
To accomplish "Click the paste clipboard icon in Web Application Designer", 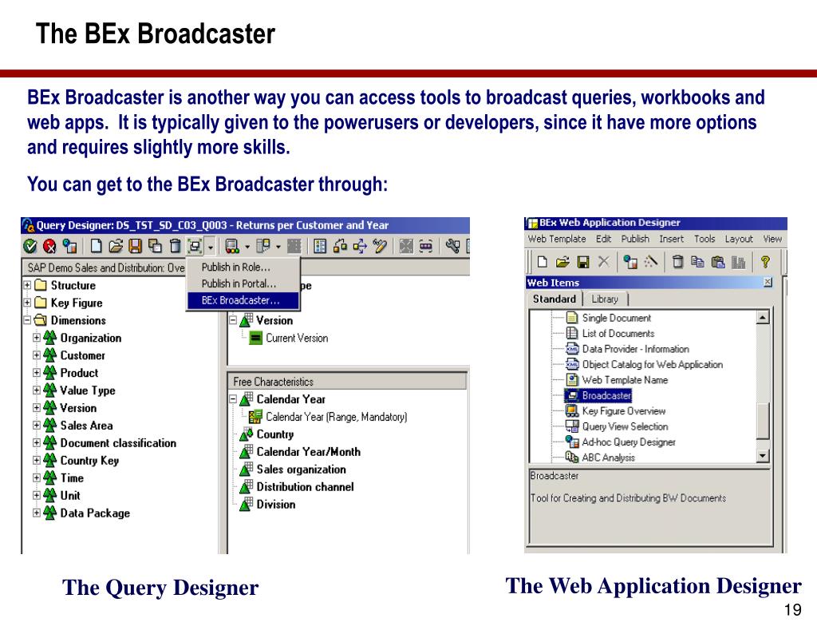I will pyautogui.click(x=718, y=262).
